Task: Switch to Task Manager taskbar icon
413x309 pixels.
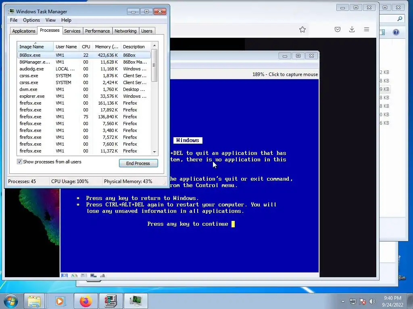Action: point(136,301)
